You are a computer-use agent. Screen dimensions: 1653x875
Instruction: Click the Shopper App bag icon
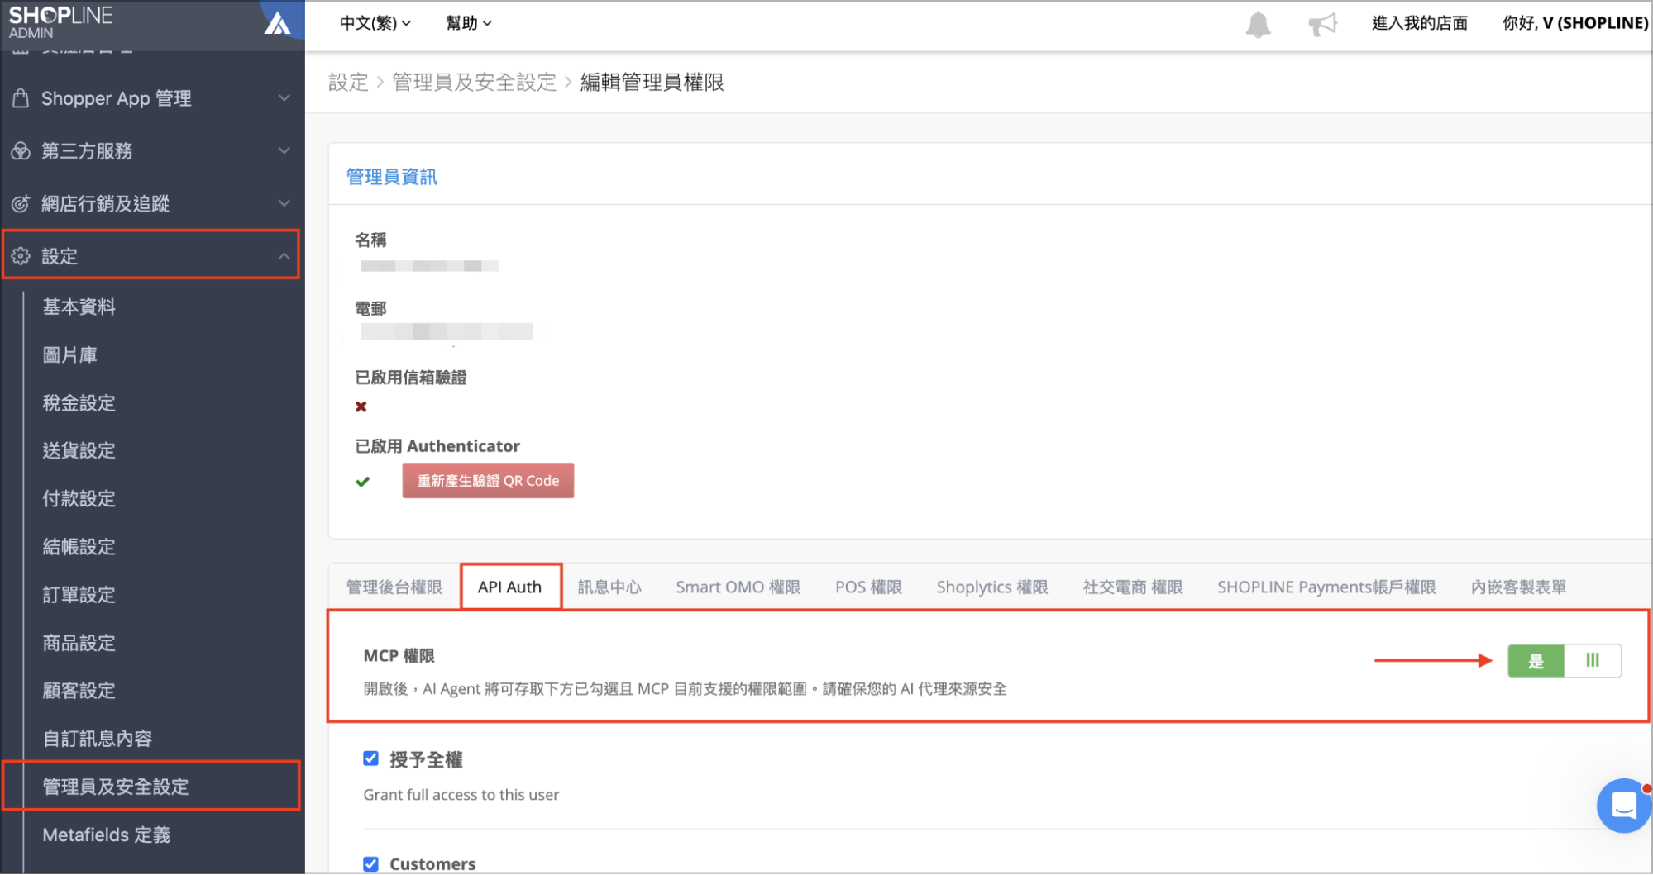pos(21,98)
